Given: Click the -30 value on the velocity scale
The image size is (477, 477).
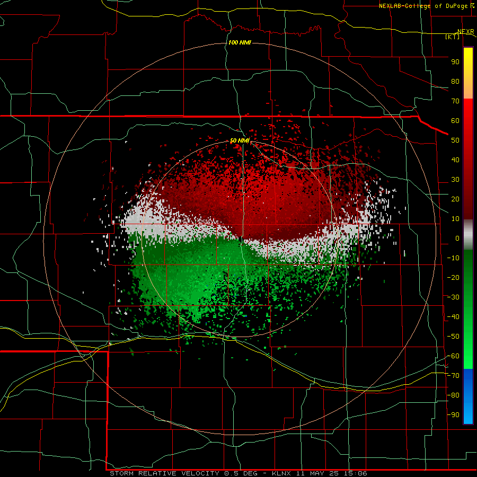Looking at the screenshot, I should pos(453,297).
